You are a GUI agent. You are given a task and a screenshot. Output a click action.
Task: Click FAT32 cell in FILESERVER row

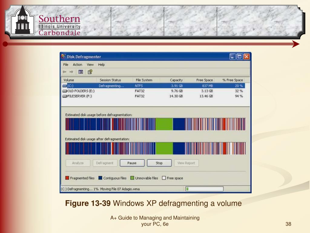(140, 96)
